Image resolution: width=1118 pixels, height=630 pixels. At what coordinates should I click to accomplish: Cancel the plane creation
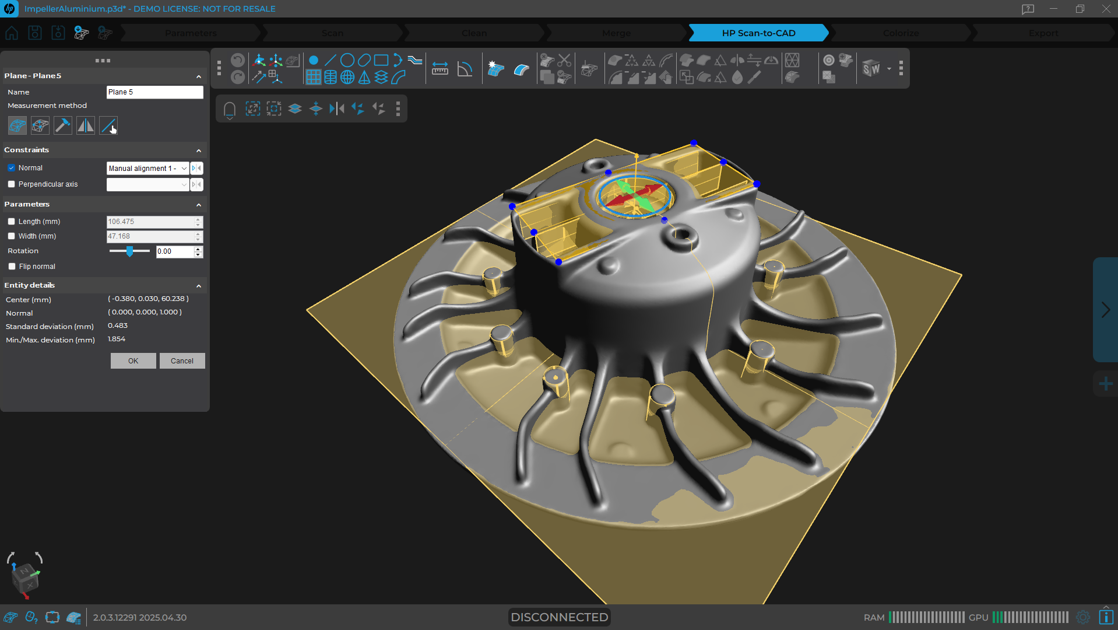coord(182,360)
